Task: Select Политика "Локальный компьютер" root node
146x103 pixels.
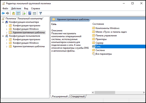Action: [x=25, y=18]
